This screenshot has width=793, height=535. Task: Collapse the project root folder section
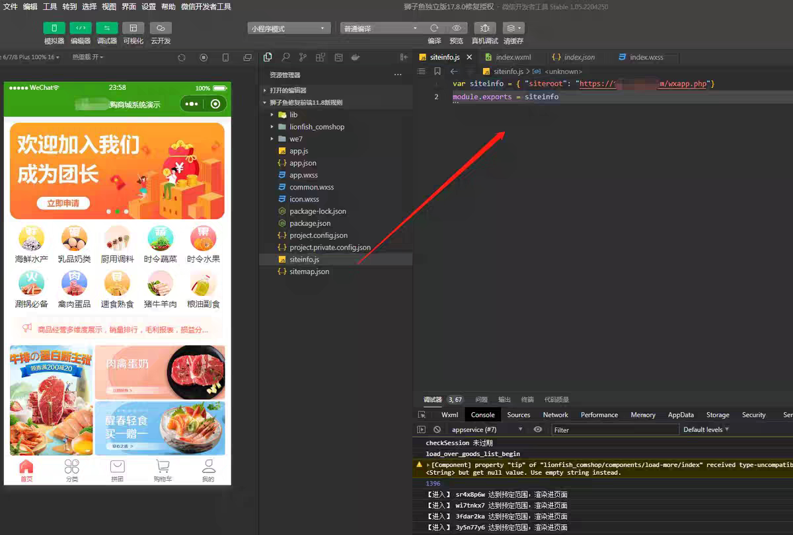point(335,102)
